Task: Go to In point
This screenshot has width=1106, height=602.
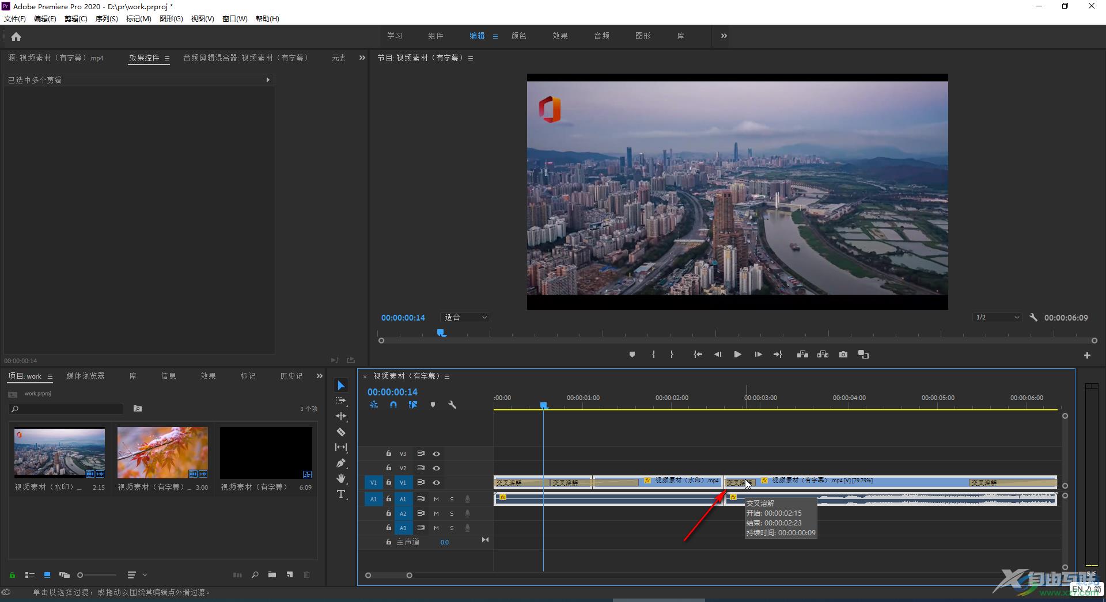Action: pyautogui.click(x=698, y=355)
